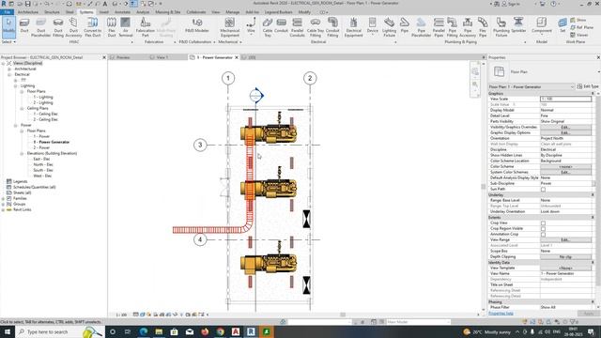Screen dimensions: 601x338
Task: Click Convert to Flex Duct
Action: pyautogui.click(x=93, y=27)
